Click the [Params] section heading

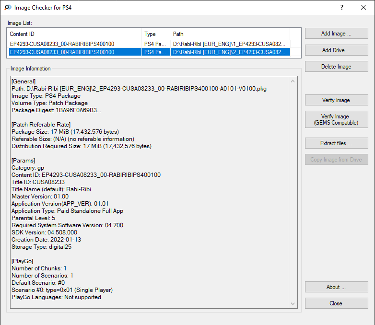point(23,161)
